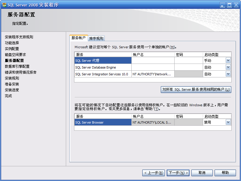241x181 pixels.
Task: Select the SQL Server Integration Services 10.0 row
Action: [103, 74]
